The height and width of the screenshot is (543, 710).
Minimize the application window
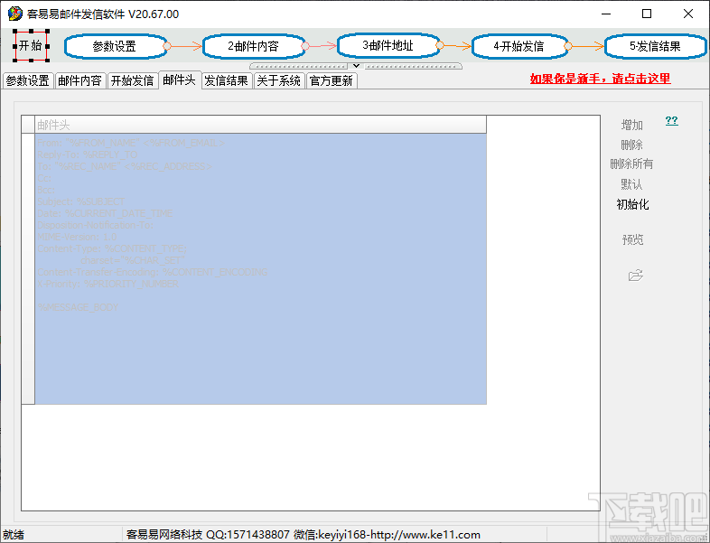606,14
